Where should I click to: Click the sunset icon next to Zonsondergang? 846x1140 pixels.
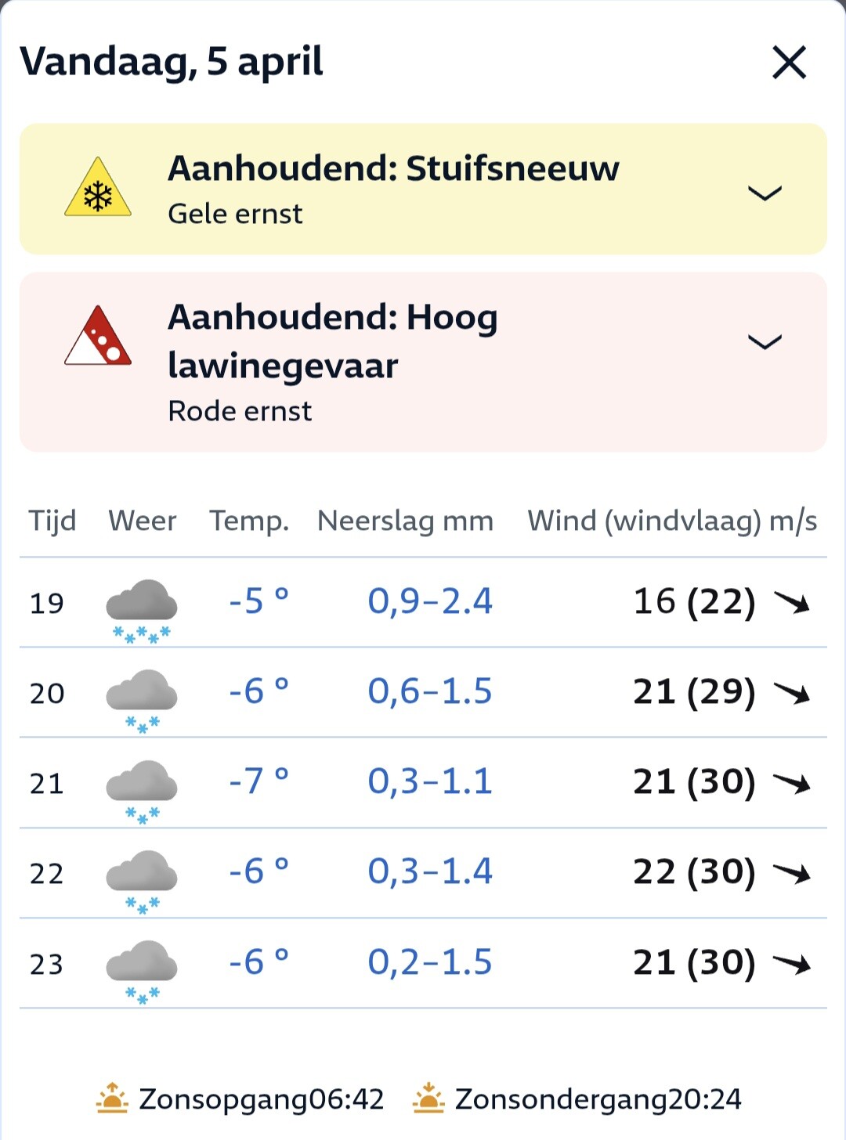pyautogui.click(x=428, y=1099)
